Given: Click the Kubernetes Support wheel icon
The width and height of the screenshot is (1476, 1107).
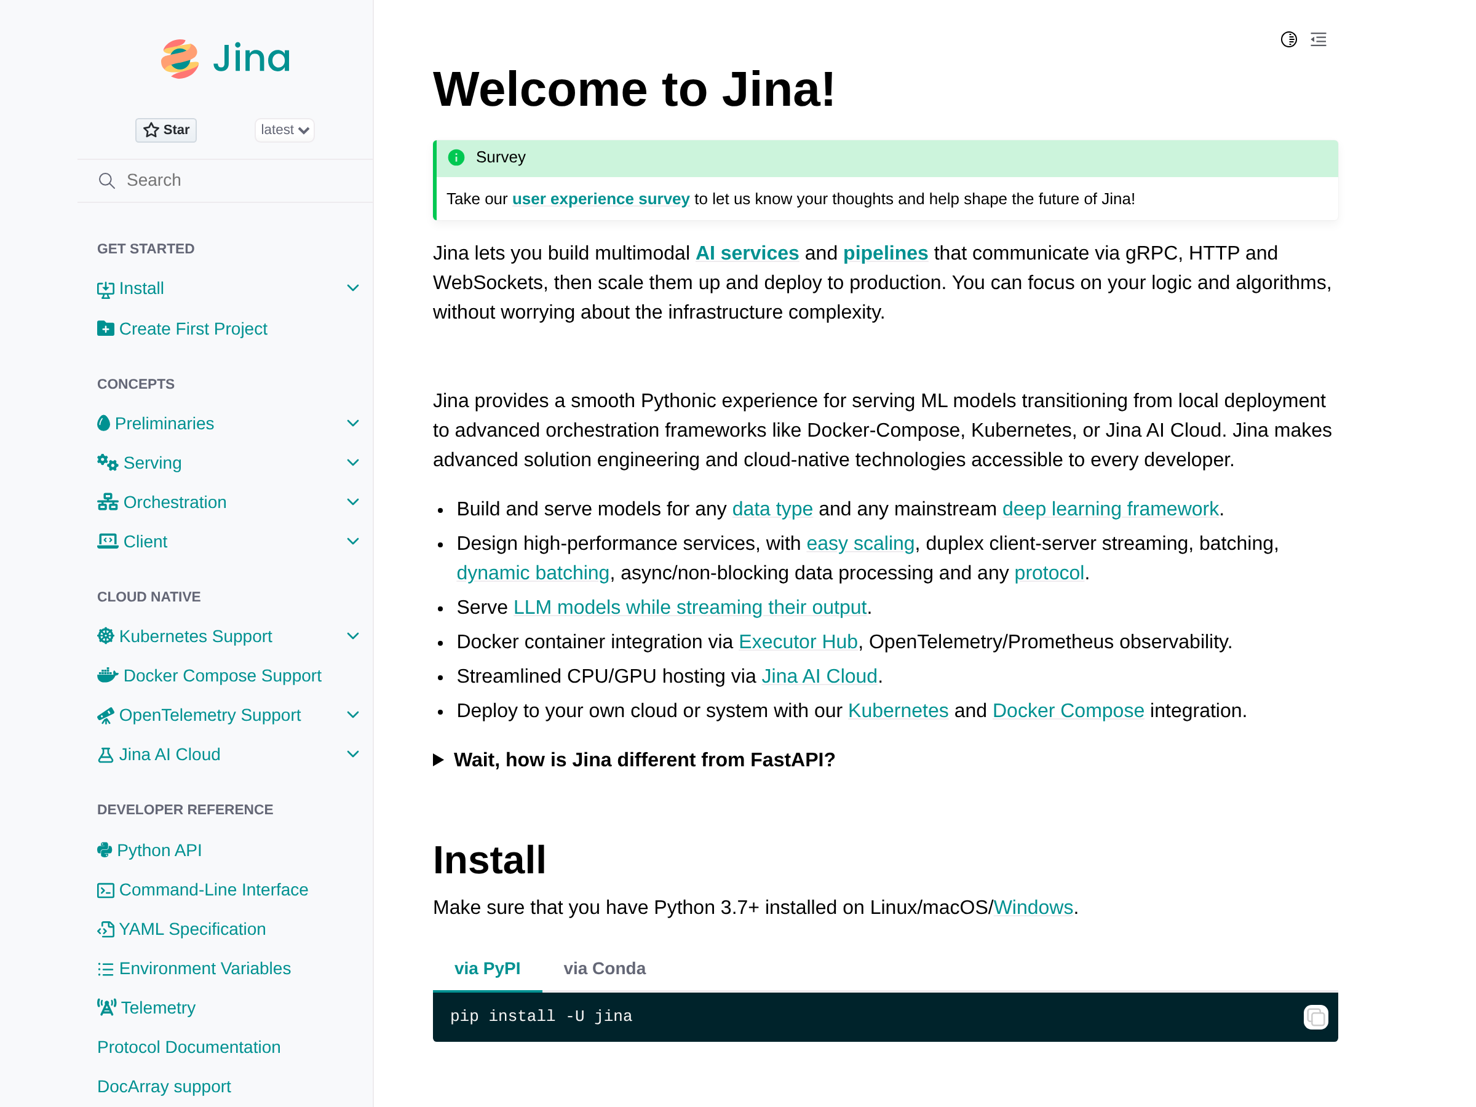Looking at the screenshot, I should tap(105, 636).
